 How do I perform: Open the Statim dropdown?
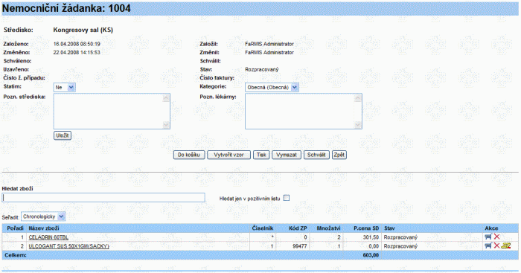point(65,87)
